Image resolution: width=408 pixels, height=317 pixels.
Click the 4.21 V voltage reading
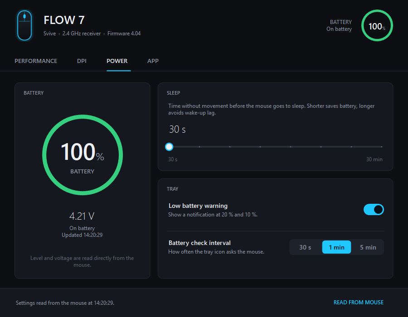(82, 216)
